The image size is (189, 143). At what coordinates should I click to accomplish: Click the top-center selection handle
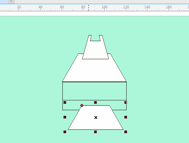(95, 102)
